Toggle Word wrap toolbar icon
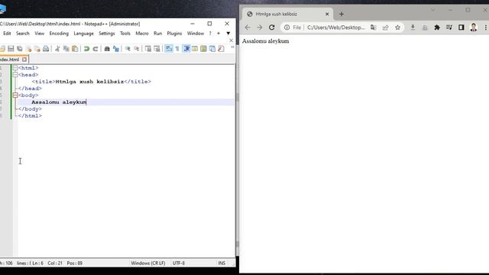 coord(169,49)
